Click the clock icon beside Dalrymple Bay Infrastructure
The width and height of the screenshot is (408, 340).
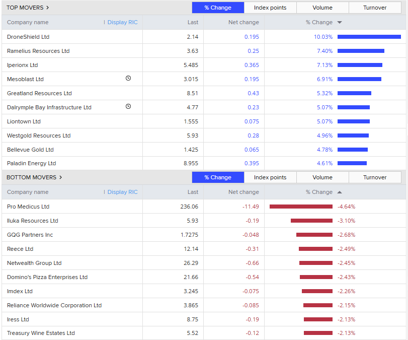(x=128, y=107)
